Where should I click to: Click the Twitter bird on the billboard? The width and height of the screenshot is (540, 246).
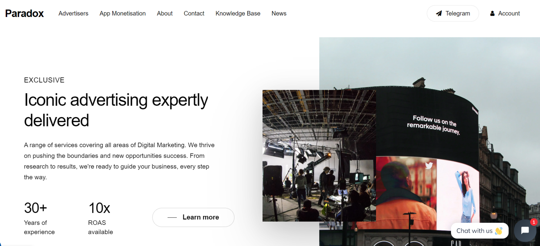pyautogui.click(x=429, y=165)
